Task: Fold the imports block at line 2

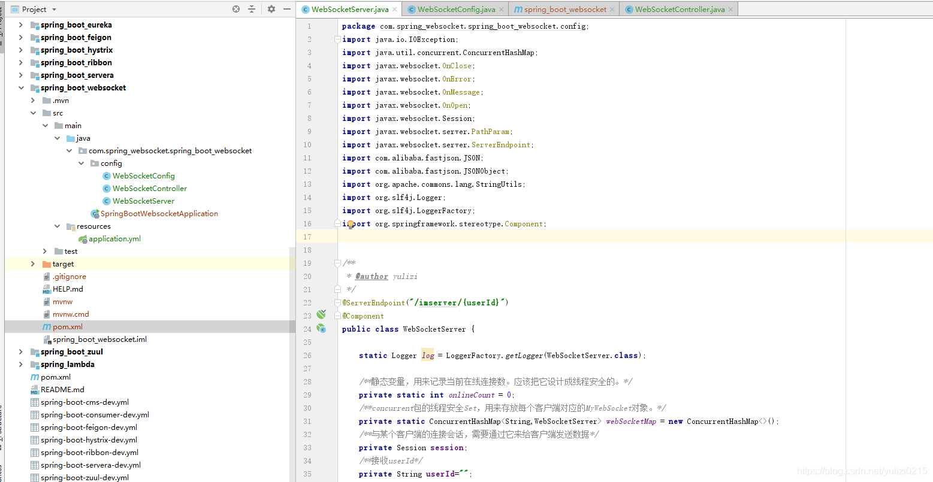Action: [337, 40]
